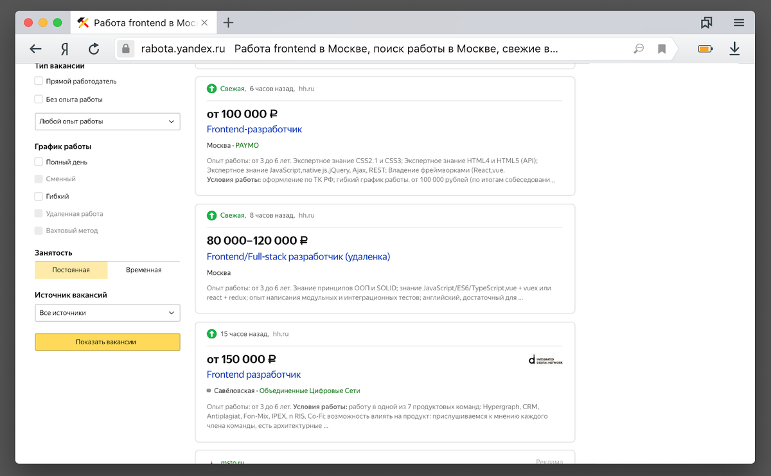
Task: Click green fresh icon on 6 часов назад card
Action: [212, 89]
